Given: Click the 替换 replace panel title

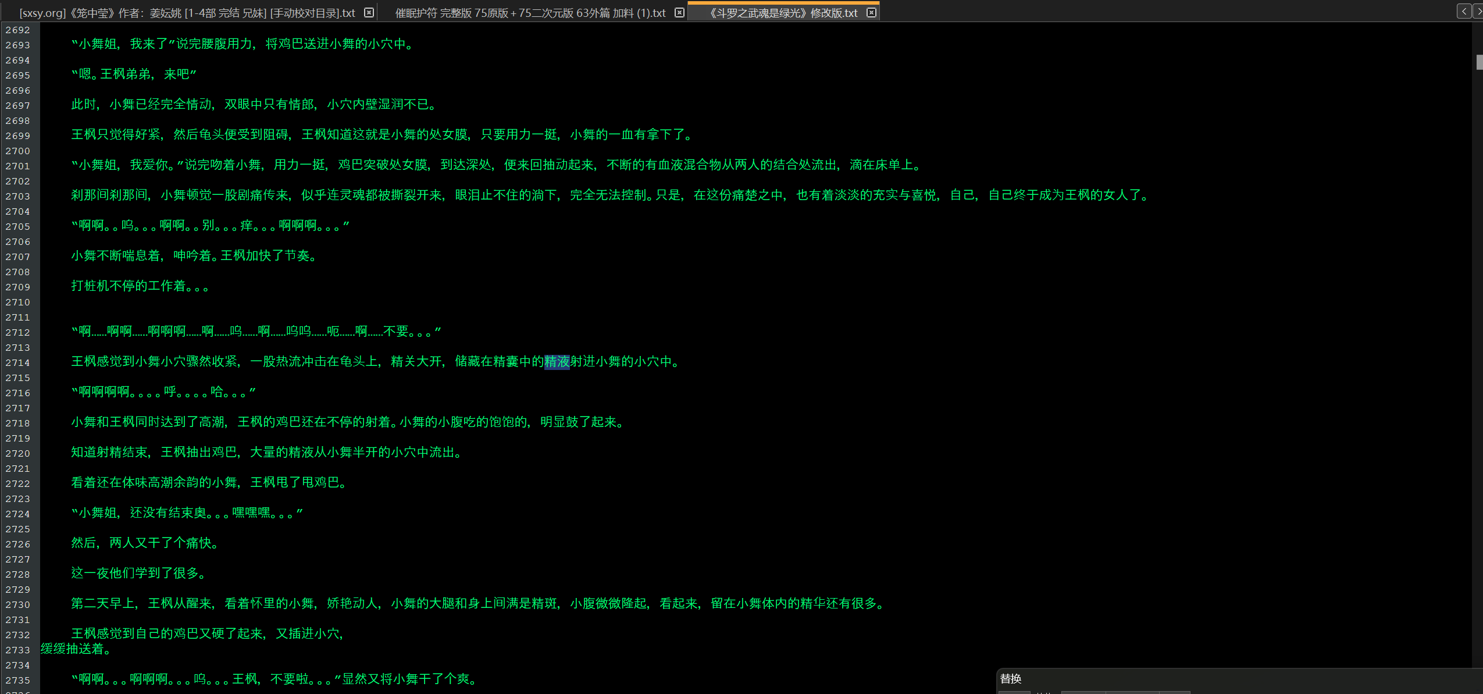Looking at the screenshot, I should coord(1011,678).
